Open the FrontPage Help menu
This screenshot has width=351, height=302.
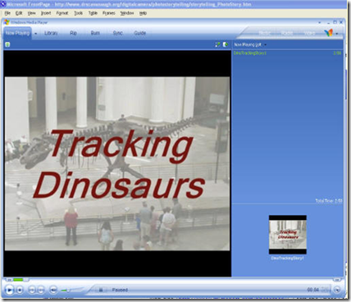pyautogui.click(x=143, y=13)
